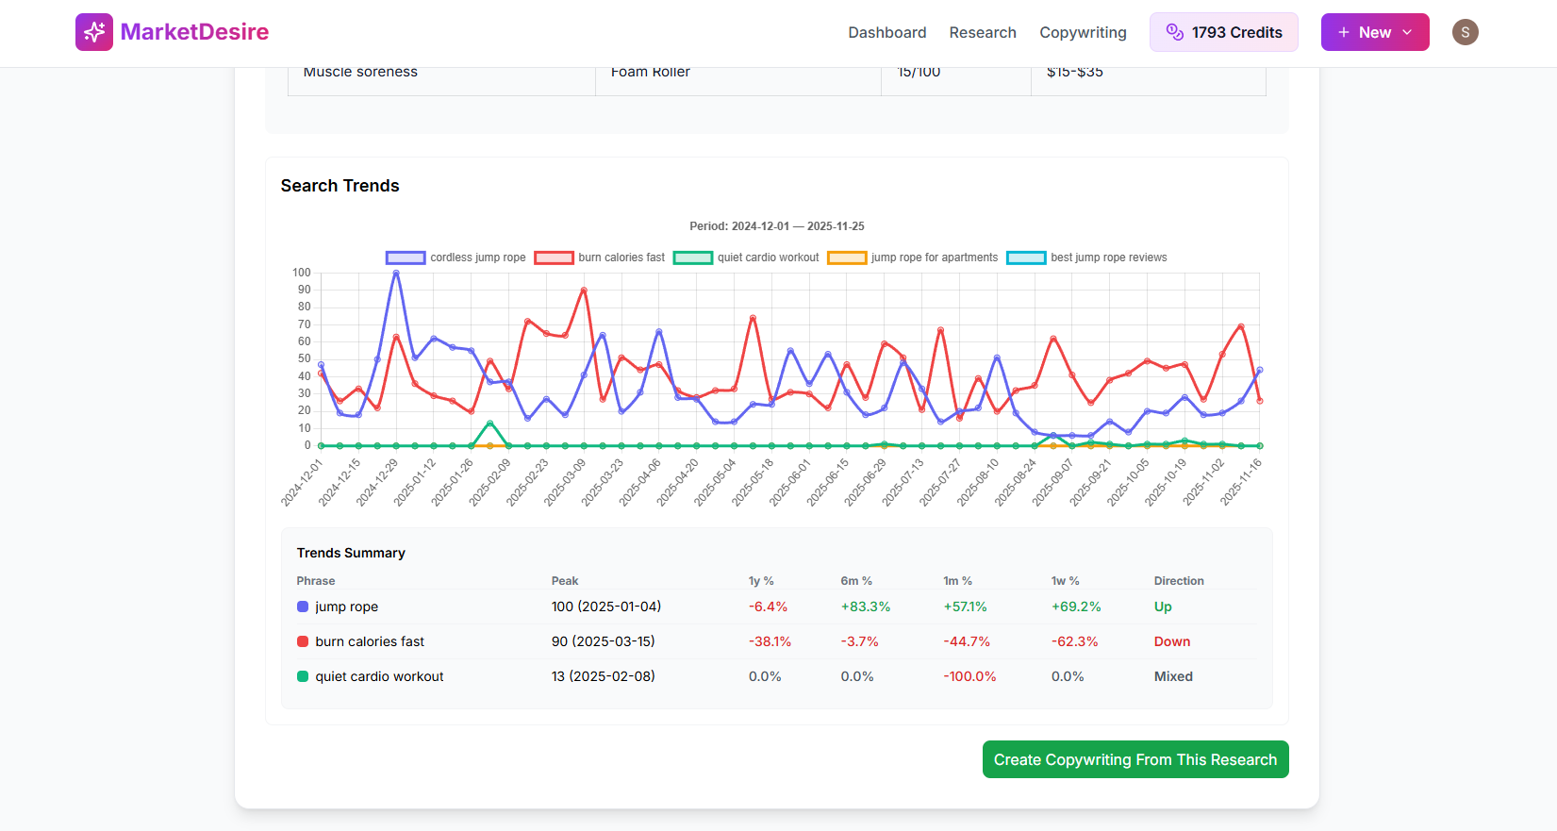This screenshot has width=1557, height=831.
Task: Click the plus icon in New button
Action: pyautogui.click(x=1344, y=32)
